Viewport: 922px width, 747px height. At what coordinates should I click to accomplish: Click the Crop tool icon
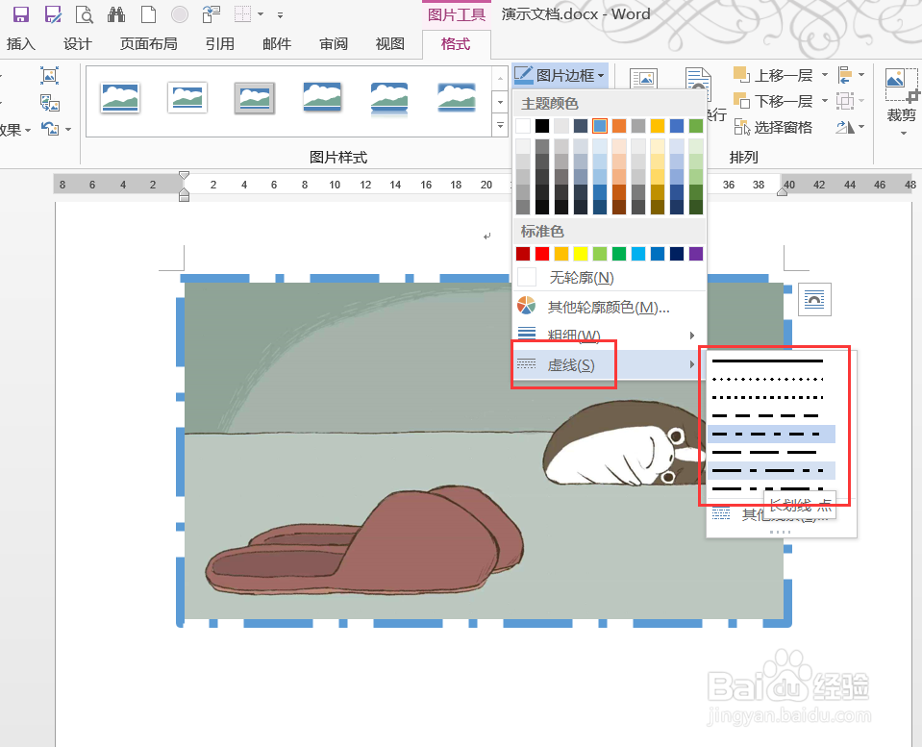coord(901,85)
